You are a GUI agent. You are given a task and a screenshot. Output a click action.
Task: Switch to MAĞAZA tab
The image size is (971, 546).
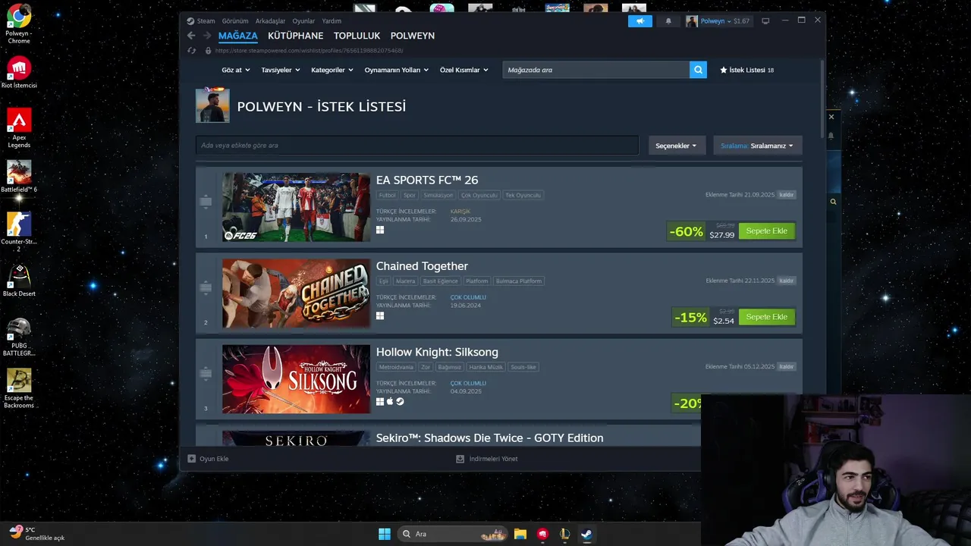pyautogui.click(x=238, y=36)
